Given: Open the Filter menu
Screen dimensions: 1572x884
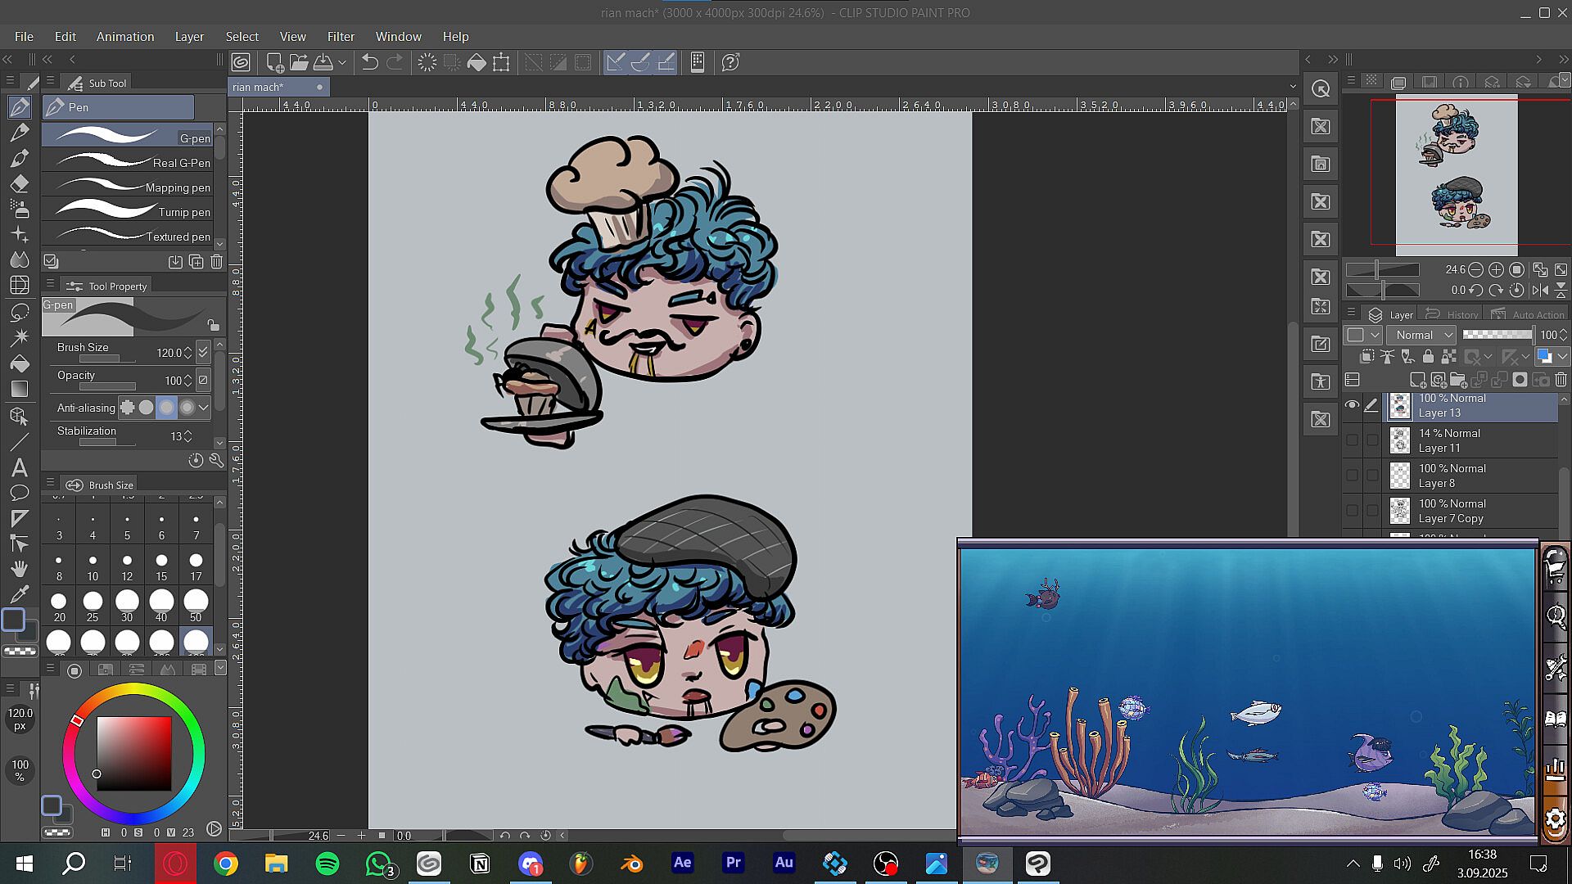Looking at the screenshot, I should [x=341, y=37].
